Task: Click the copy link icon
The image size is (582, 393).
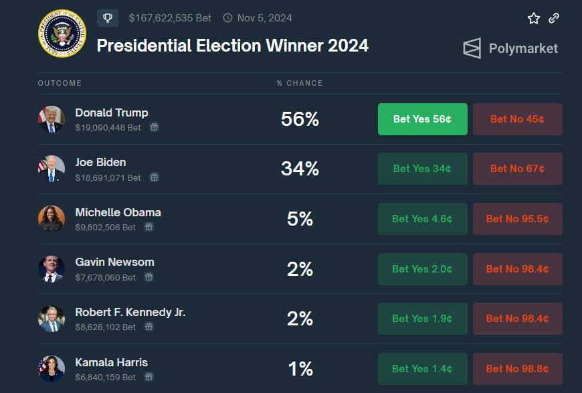Action: 554,19
